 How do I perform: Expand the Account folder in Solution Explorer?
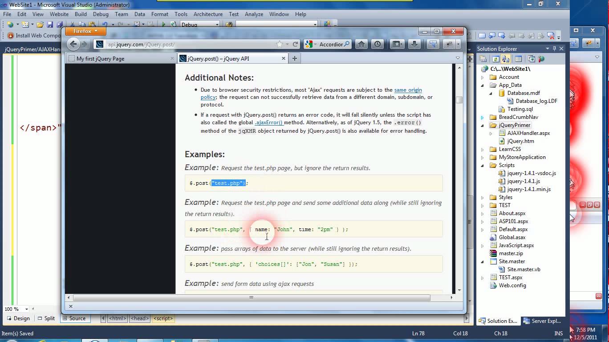point(482,77)
